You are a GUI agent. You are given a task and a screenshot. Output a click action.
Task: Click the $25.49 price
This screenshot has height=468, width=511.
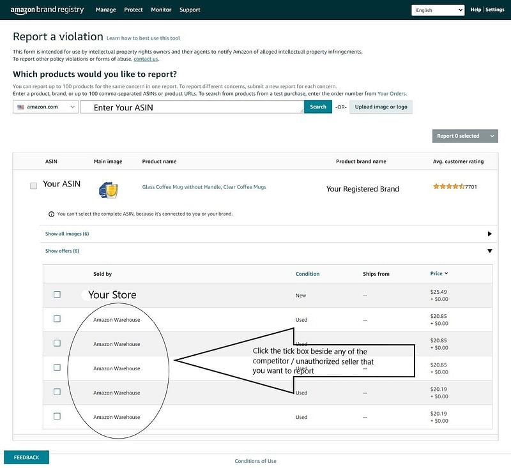click(438, 292)
